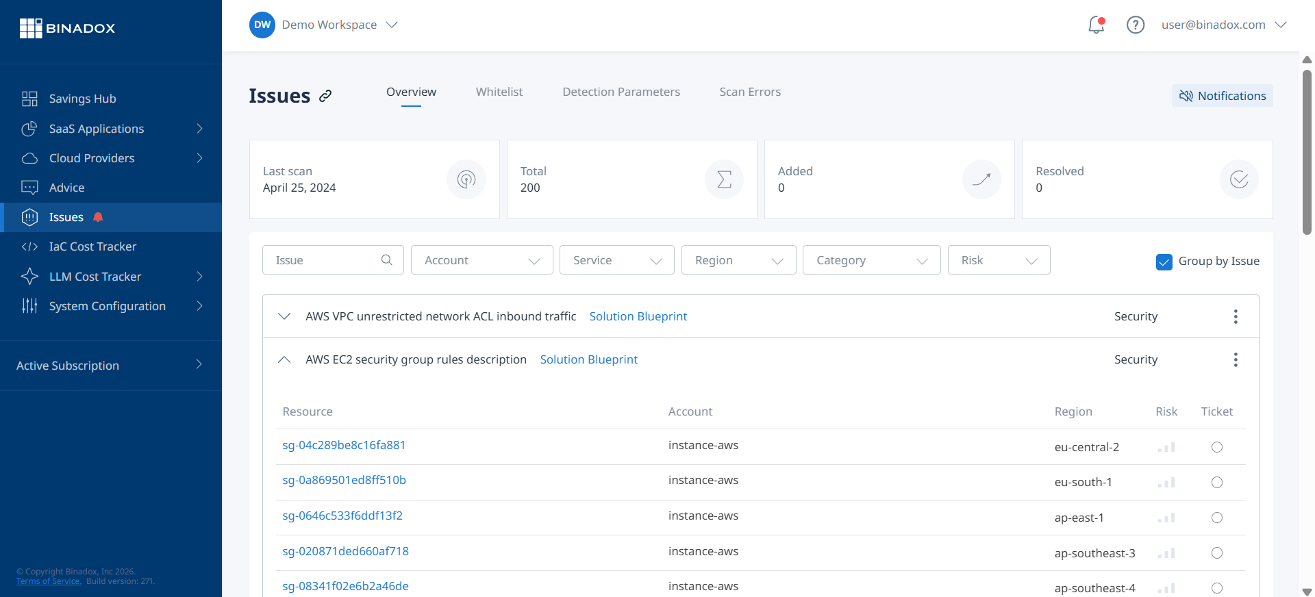Click risk bars for sg-0646c533f6ddf13f2

click(1166, 518)
